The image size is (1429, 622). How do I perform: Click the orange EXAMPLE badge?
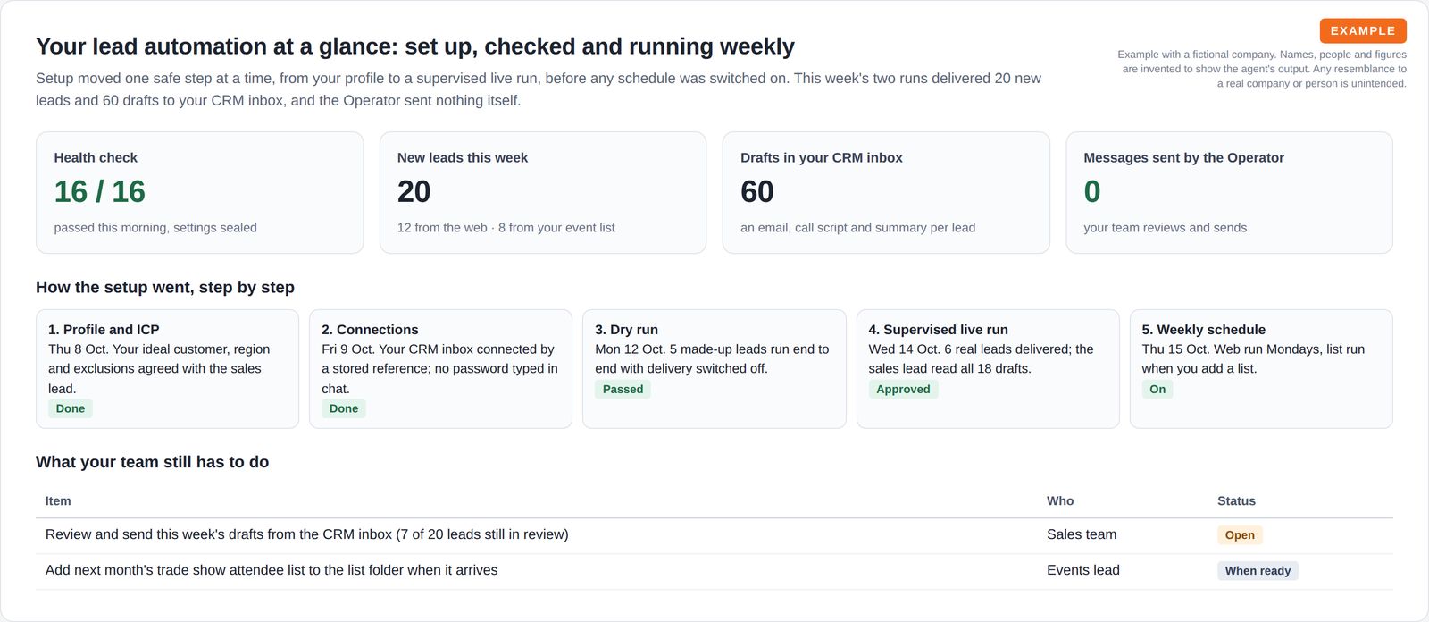click(1363, 30)
